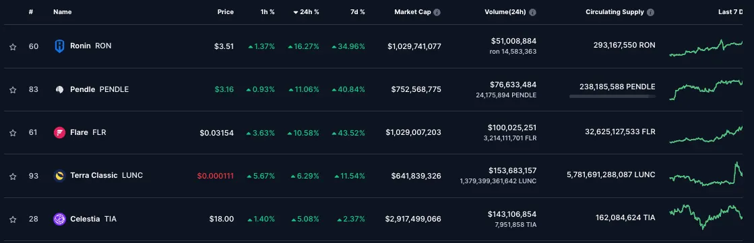
Task: Click the Pendle coin logo
Action: pos(59,90)
